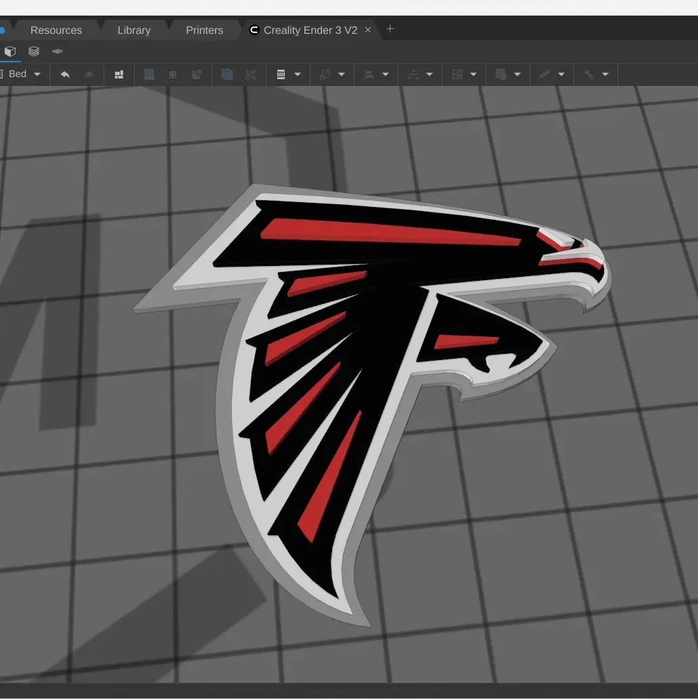Click the Undo arrow in the toolbar
Viewport: 698px width, 699px height.
coord(65,74)
